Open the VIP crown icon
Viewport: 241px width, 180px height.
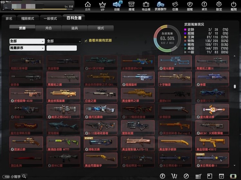[103, 6]
